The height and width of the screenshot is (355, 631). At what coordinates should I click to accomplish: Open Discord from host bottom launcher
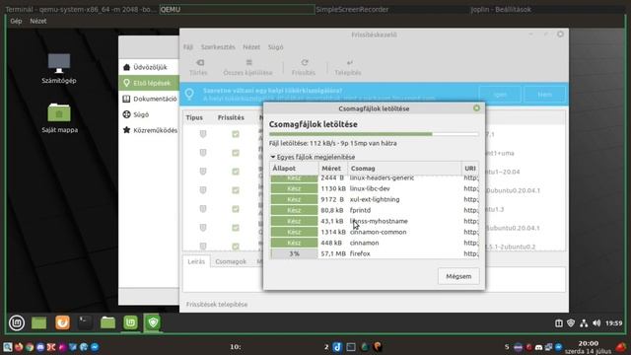pyautogui.click(x=40, y=347)
